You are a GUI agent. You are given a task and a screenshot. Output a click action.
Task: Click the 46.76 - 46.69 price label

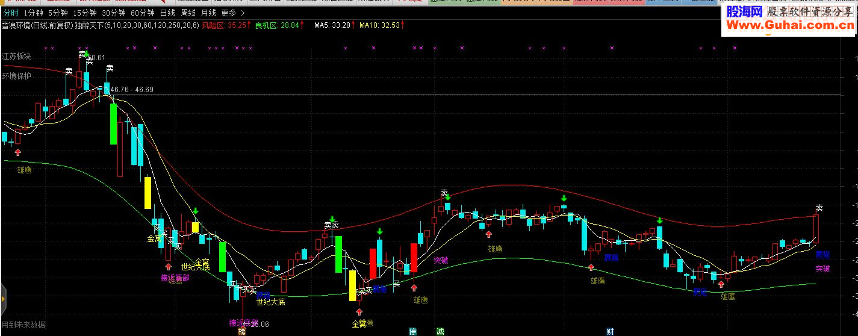click(132, 90)
